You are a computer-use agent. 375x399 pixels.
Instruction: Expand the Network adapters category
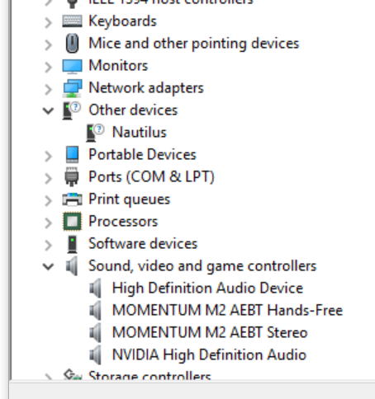click(x=48, y=89)
